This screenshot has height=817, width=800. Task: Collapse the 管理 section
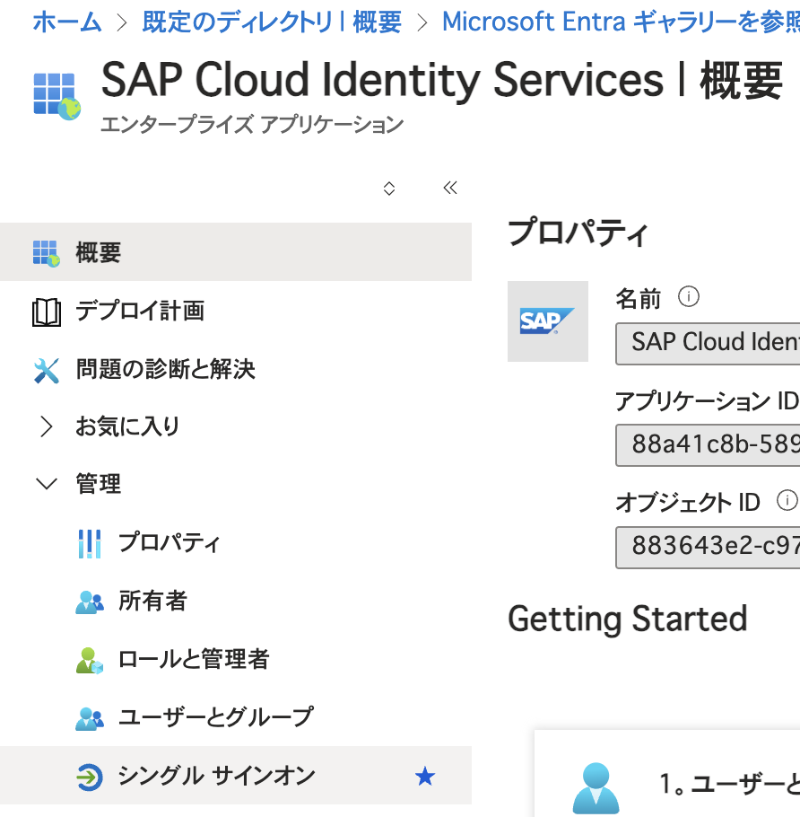coord(46,485)
